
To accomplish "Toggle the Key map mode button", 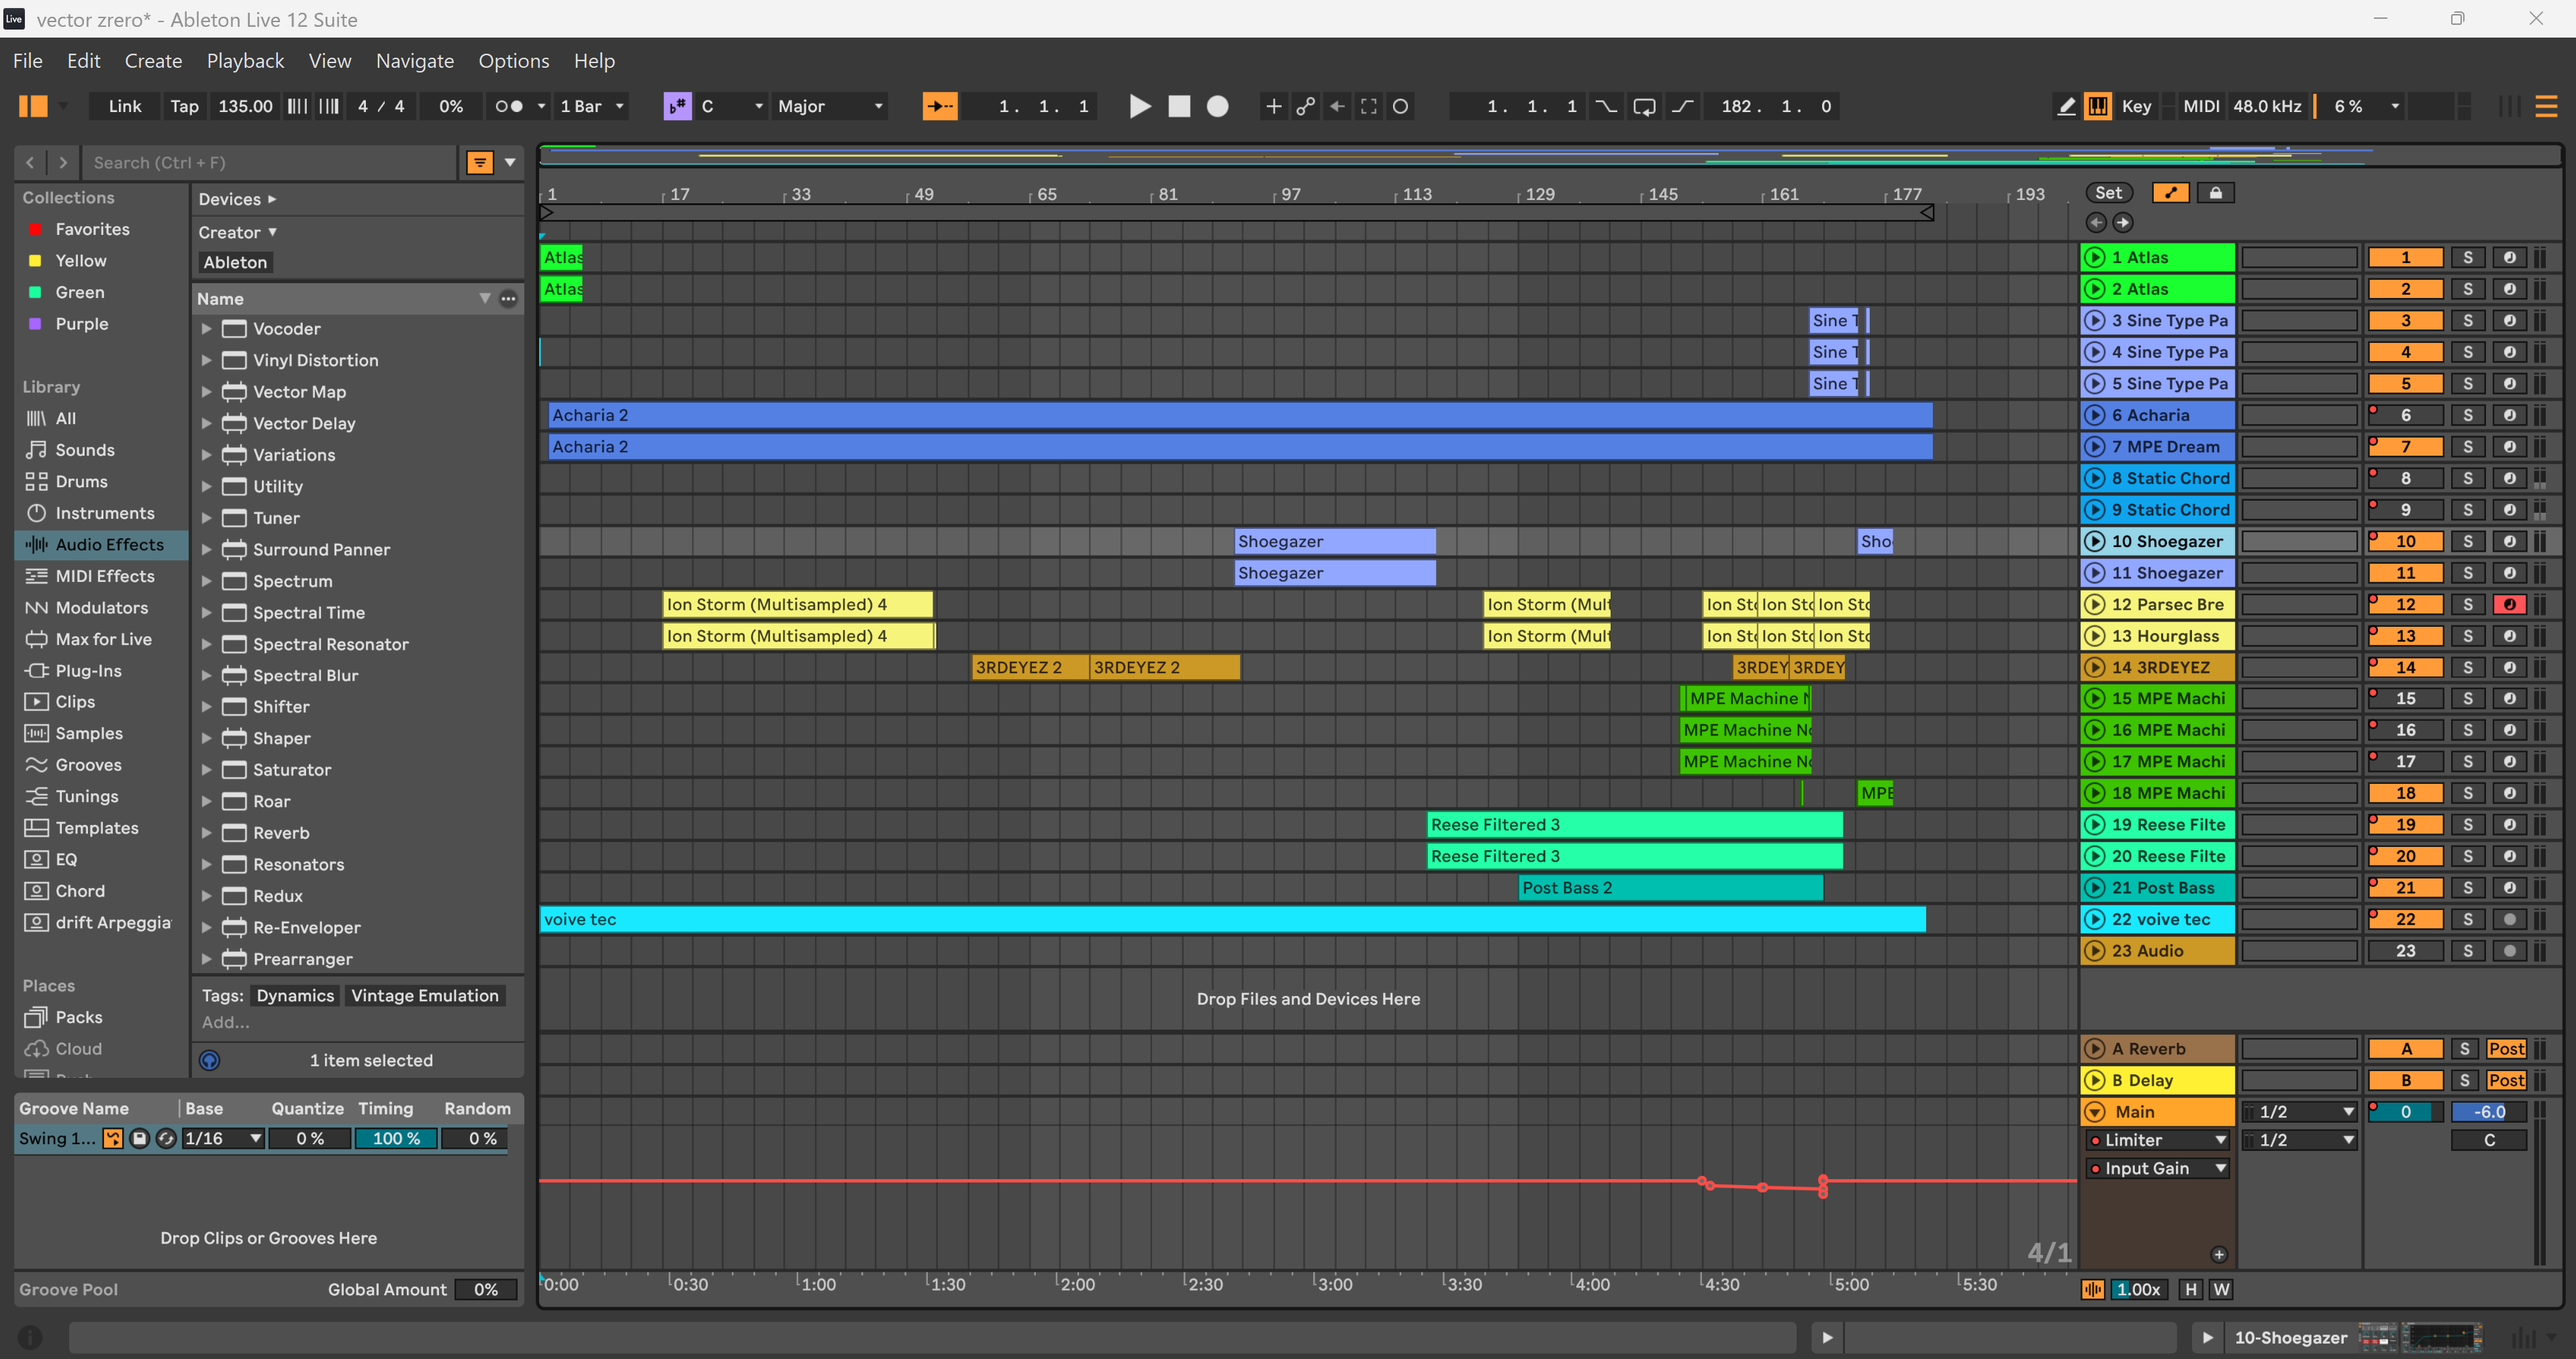I will pos(2136,106).
